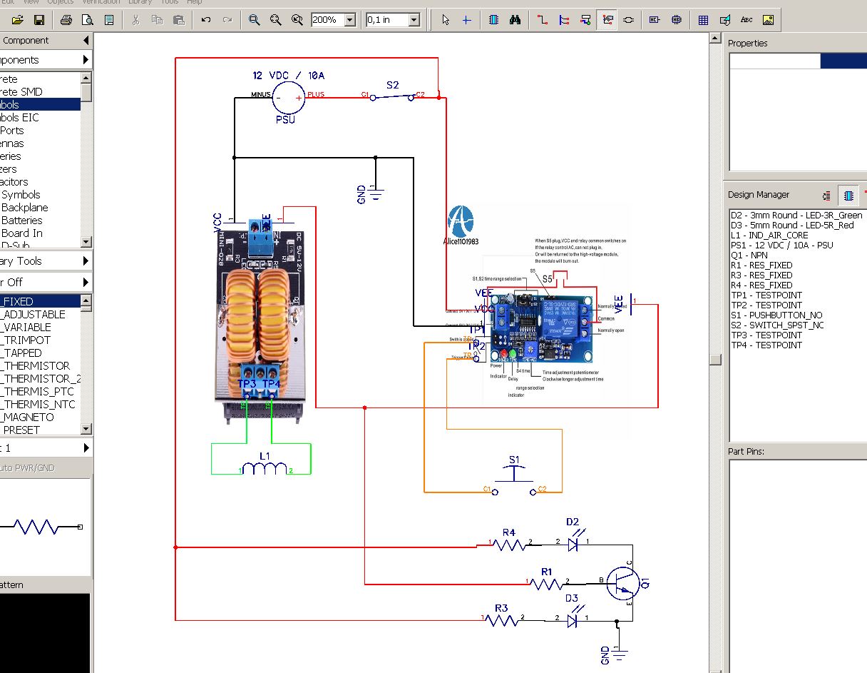The width and height of the screenshot is (867, 673).
Task: Select the ABC text placement tool
Action: [747, 20]
